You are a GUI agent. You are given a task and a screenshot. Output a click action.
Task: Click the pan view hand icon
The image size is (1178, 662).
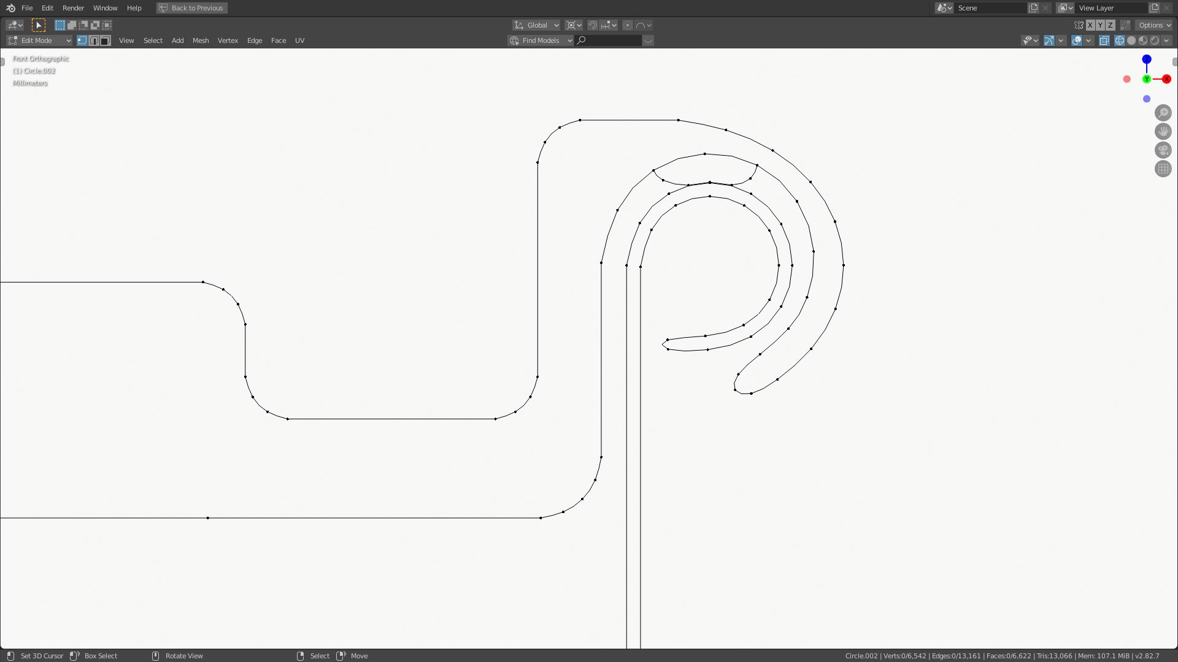click(1163, 131)
